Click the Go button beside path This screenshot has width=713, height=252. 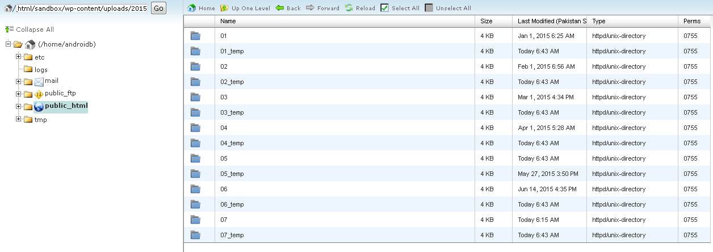point(158,8)
